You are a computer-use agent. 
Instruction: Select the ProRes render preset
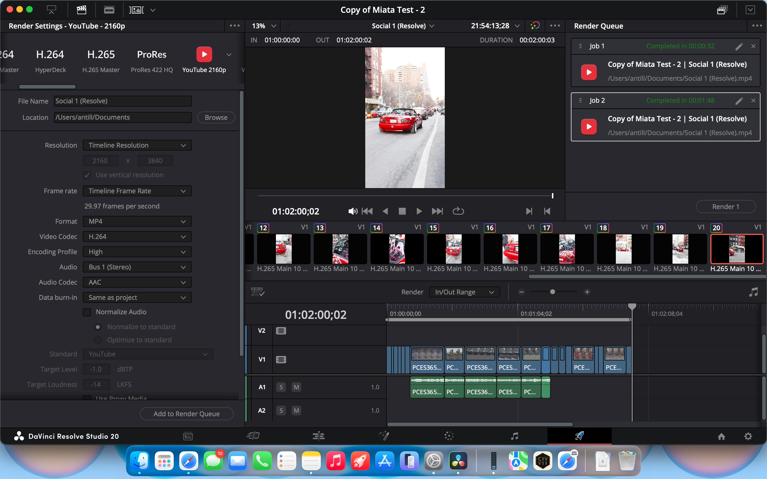[x=151, y=60]
